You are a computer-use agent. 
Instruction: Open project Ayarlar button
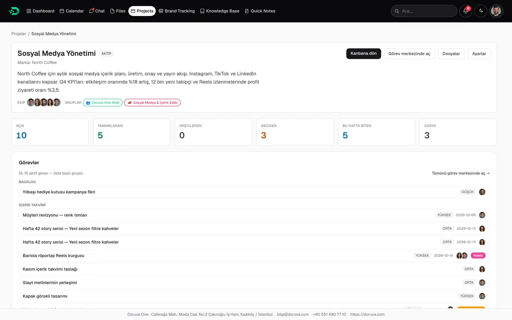pyautogui.click(x=479, y=54)
